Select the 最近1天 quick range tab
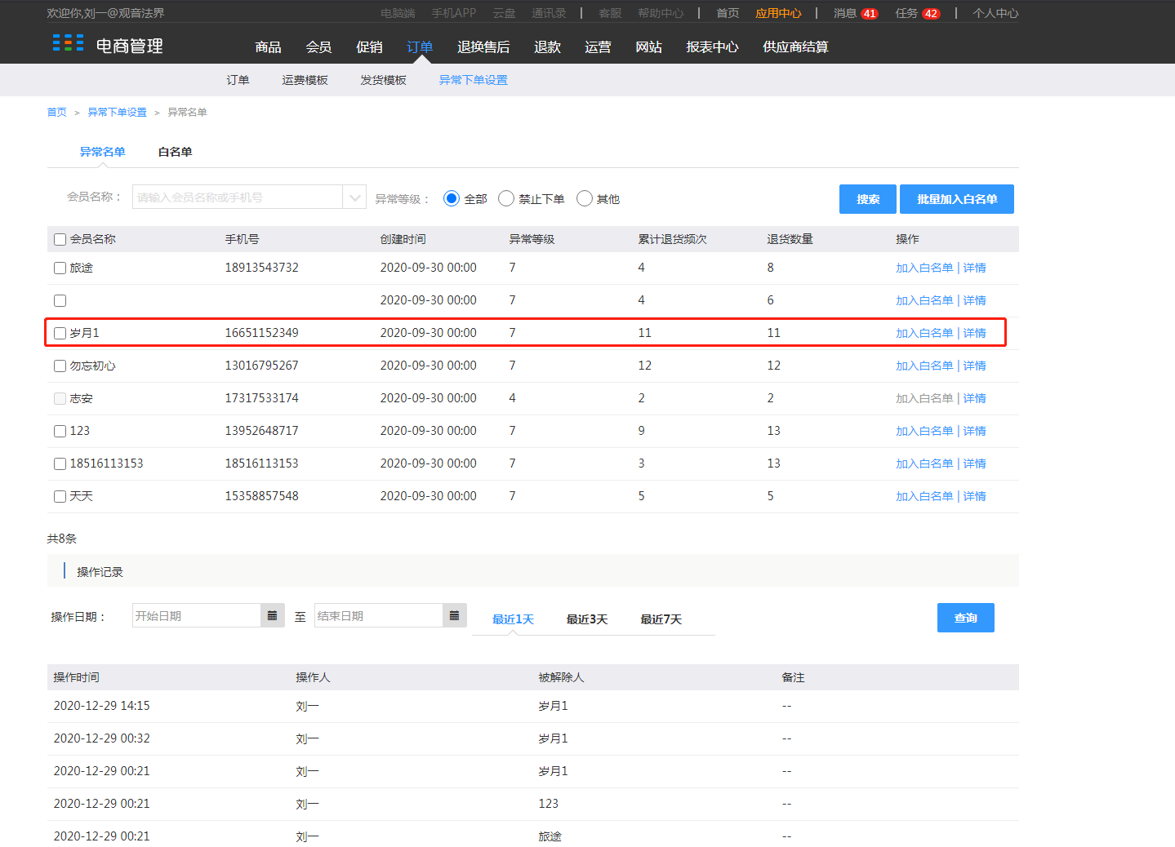The image size is (1175, 847). click(513, 619)
